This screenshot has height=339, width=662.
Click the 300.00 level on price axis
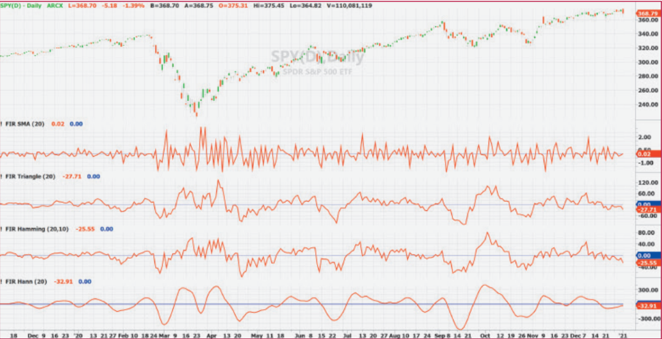coord(646,62)
